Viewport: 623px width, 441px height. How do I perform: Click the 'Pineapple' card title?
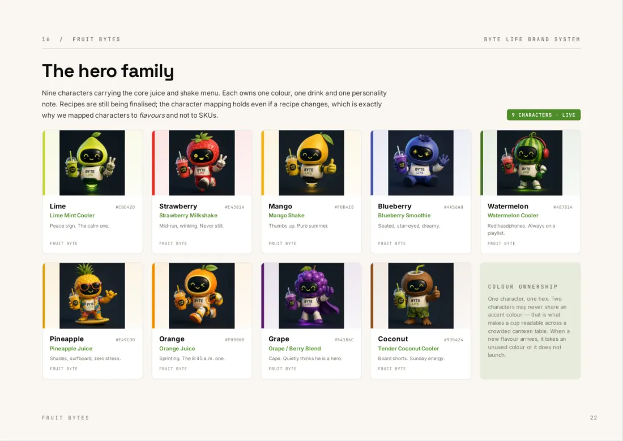67,339
